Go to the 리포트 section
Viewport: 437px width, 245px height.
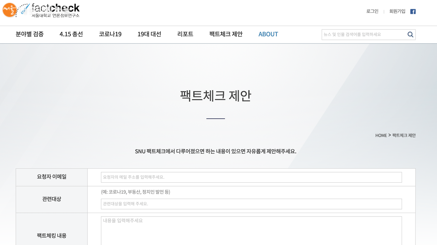pos(185,34)
